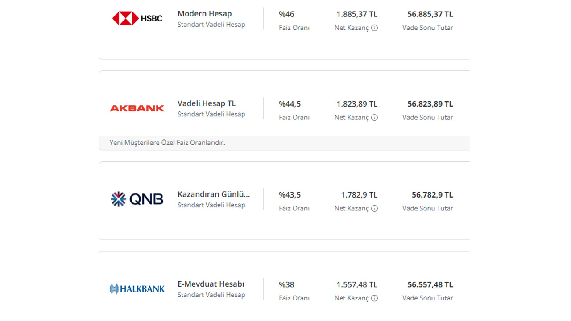
Task: Click the QNB bank logo
Action: (137, 199)
